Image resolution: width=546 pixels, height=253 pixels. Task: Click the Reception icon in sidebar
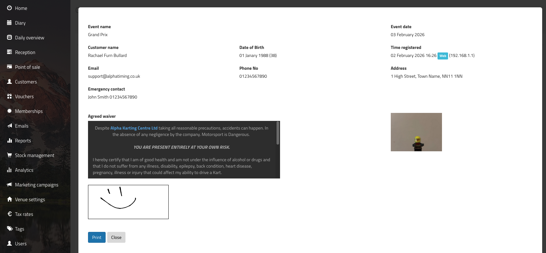pyautogui.click(x=10, y=52)
